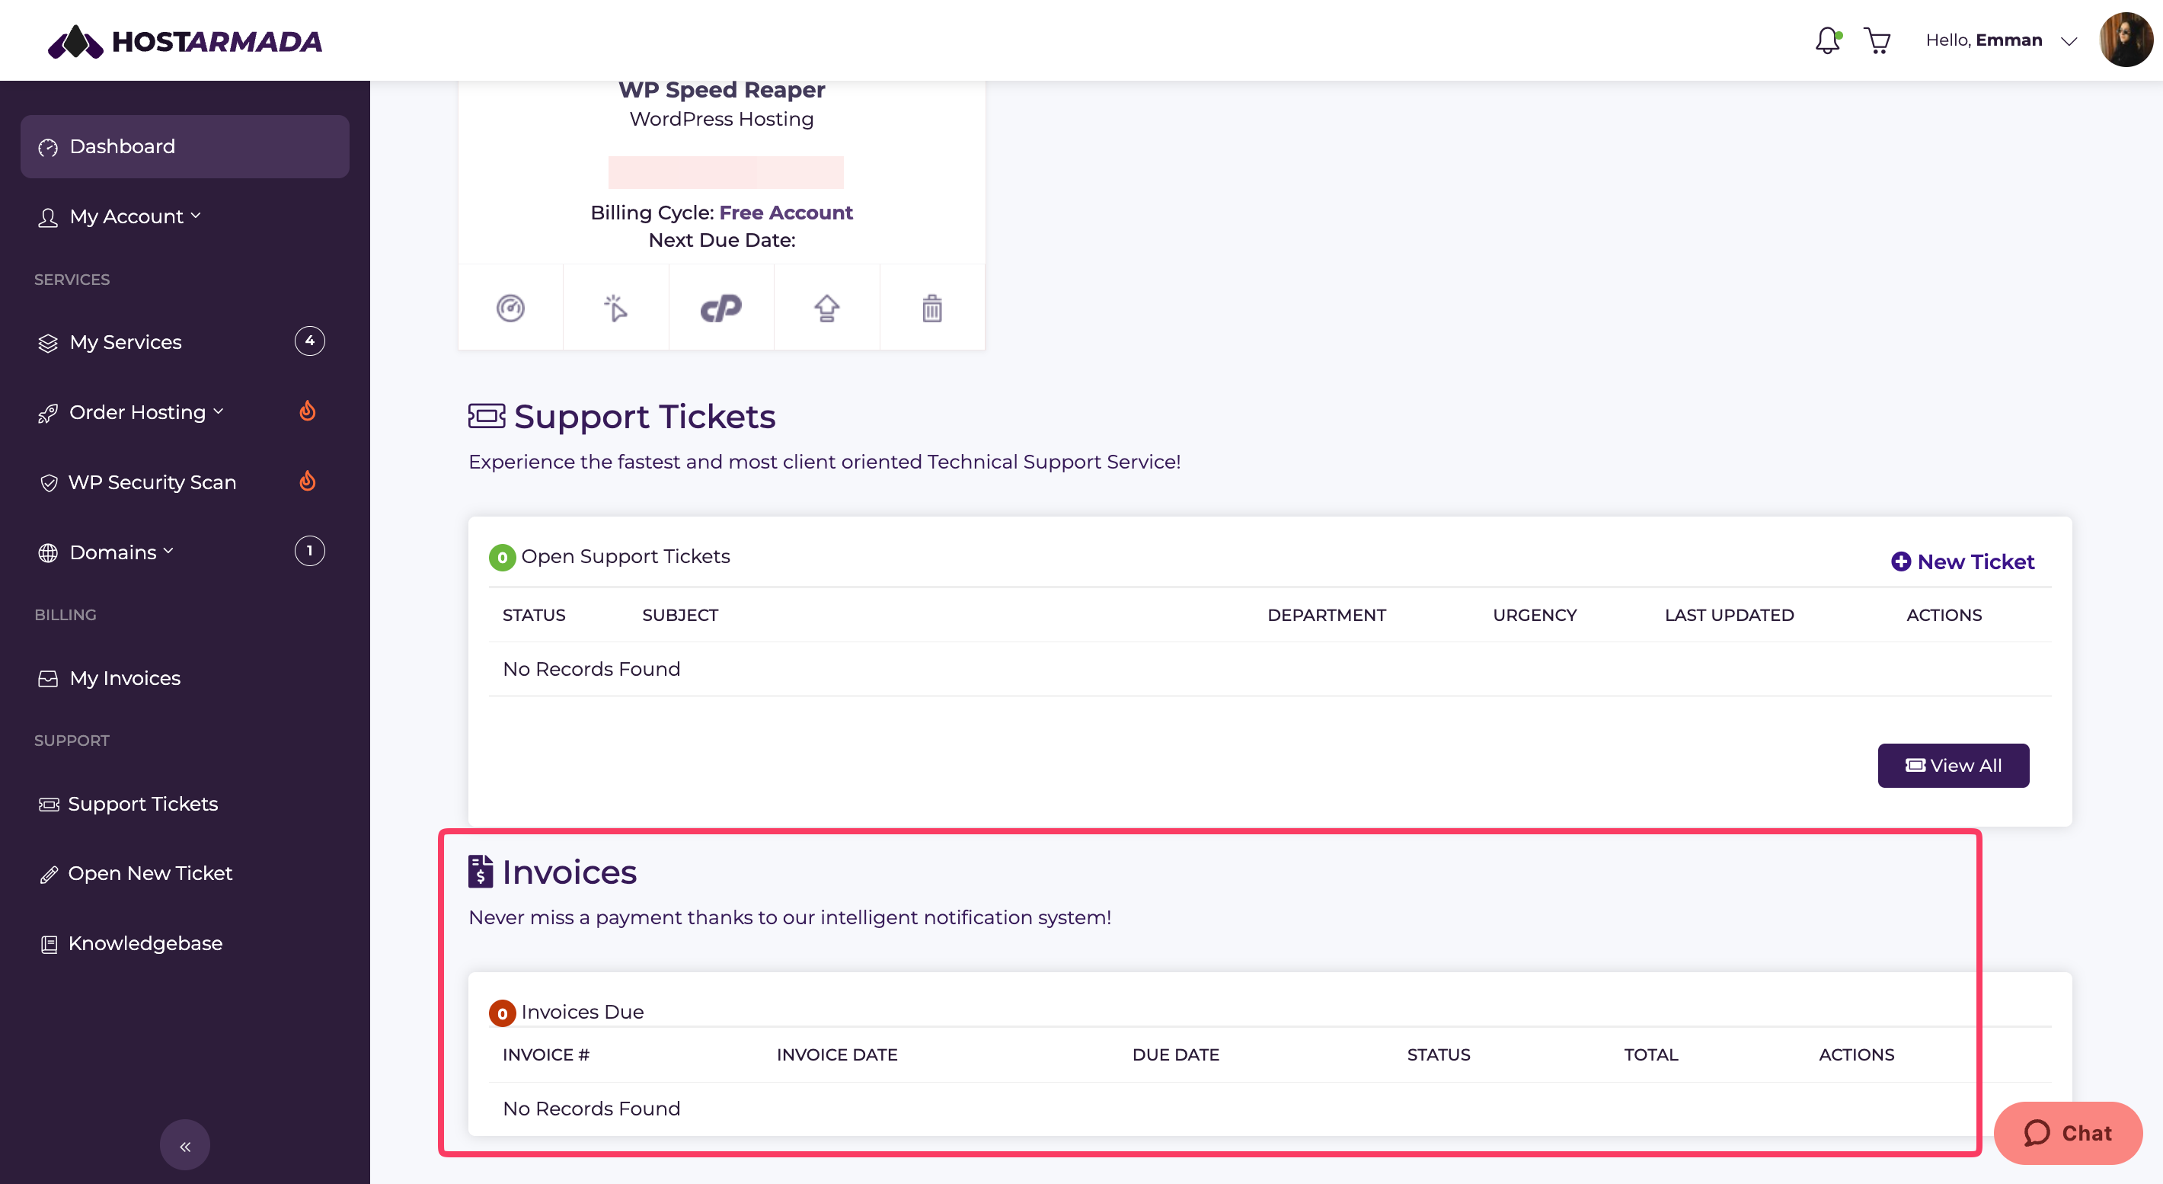The width and height of the screenshot is (2163, 1184).
Task: Click Invoices Due heading text
Action: (x=582, y=1013)
